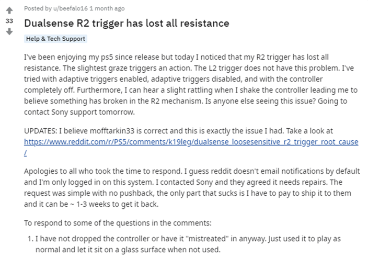Open u/beefalo16 user profile
Image resolution: width=368 pixels, height=257 pixels.
(x=61, y=8)
